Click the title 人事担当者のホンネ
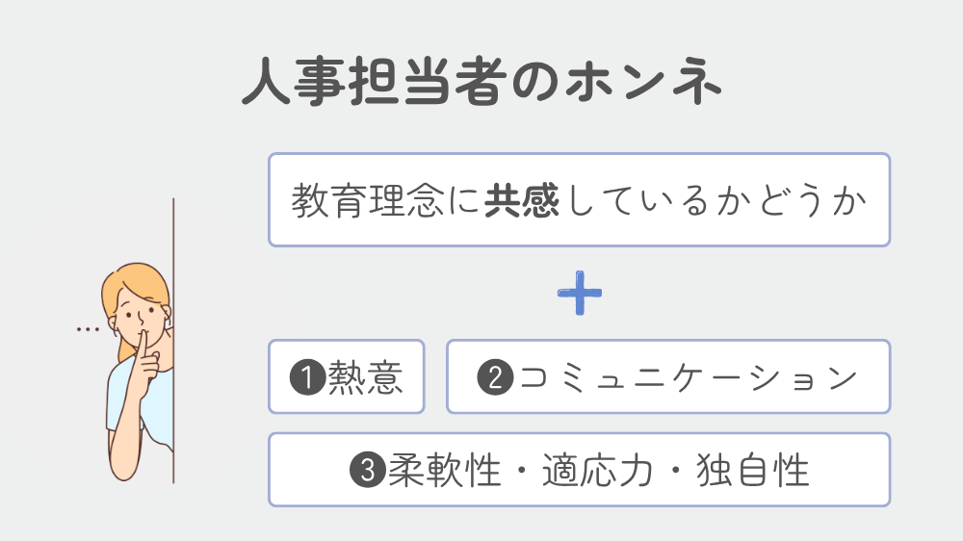Screen dimensions: 963x541 coord(481,81)
